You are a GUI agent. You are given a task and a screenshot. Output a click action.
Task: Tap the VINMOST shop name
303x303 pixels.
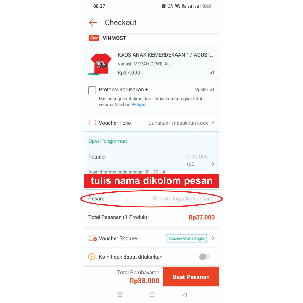(x=114, y=38)
